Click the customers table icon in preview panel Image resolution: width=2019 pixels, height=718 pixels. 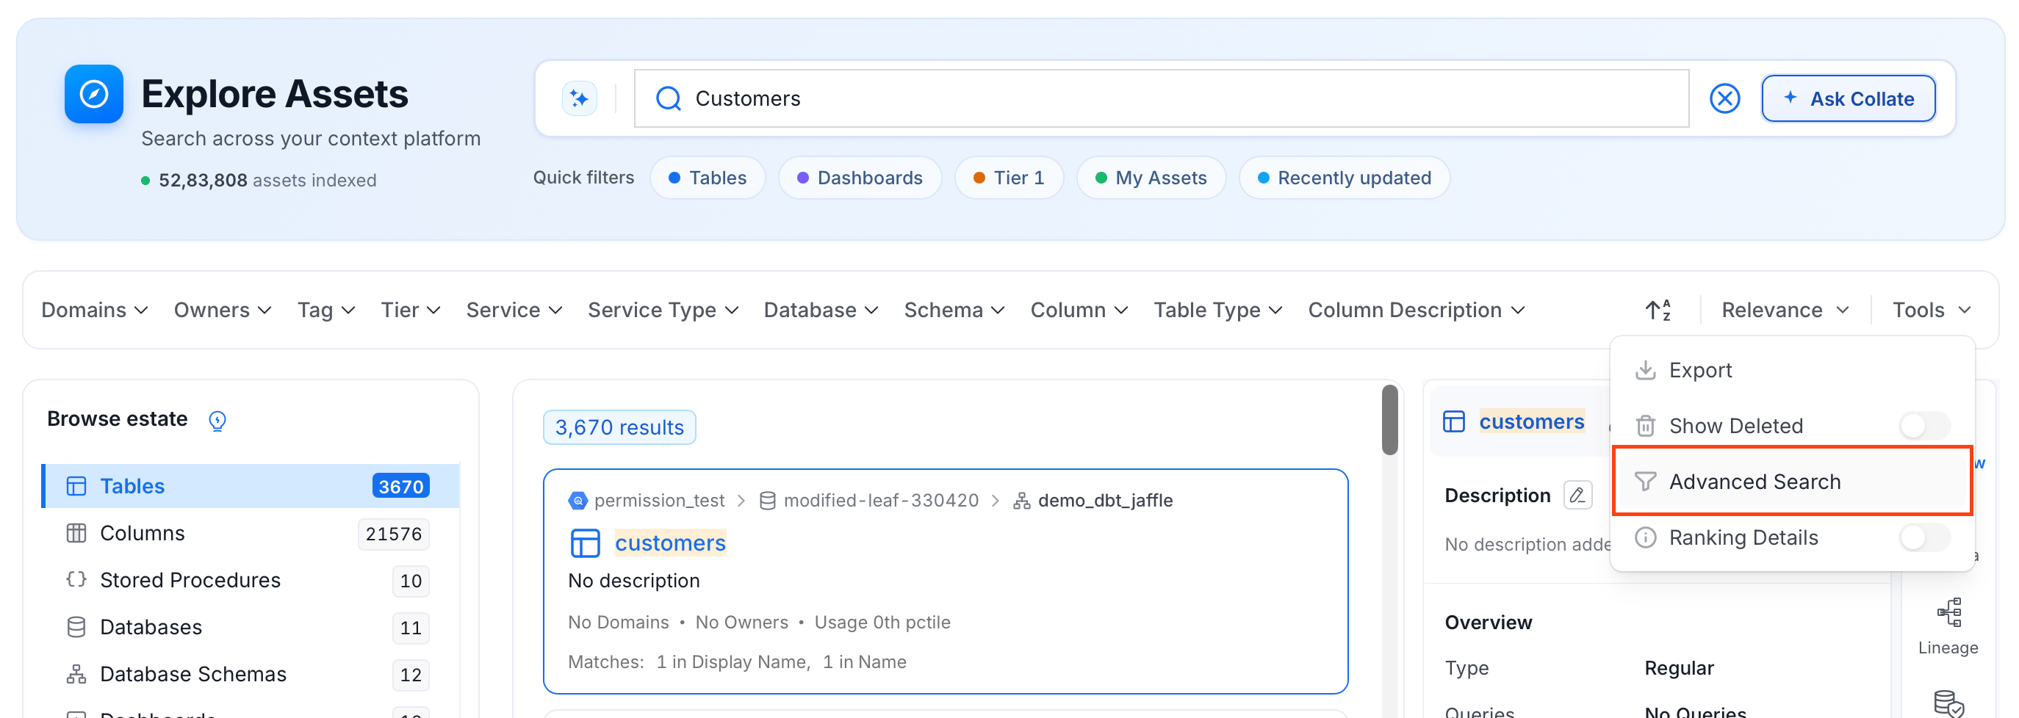pyautogui.click(x=1454, y=421)
